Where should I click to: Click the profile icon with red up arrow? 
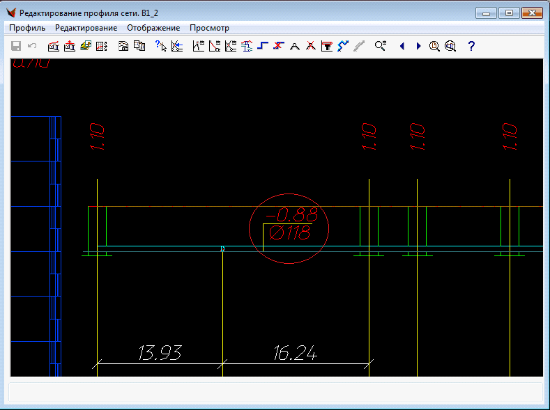point(70,46)
